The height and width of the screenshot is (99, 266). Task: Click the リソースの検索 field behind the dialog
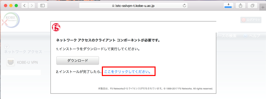[x=226, y=36]
